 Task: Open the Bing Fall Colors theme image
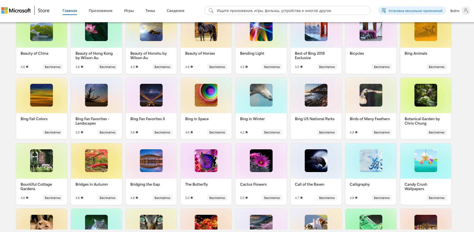tap(42, 95)
